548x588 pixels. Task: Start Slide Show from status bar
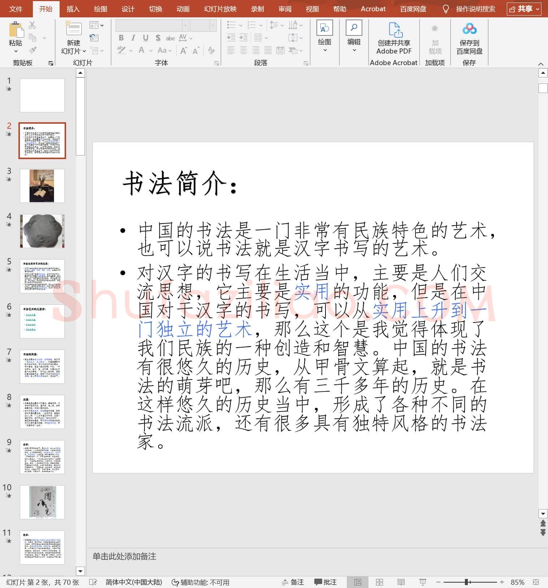pos(422,582)
